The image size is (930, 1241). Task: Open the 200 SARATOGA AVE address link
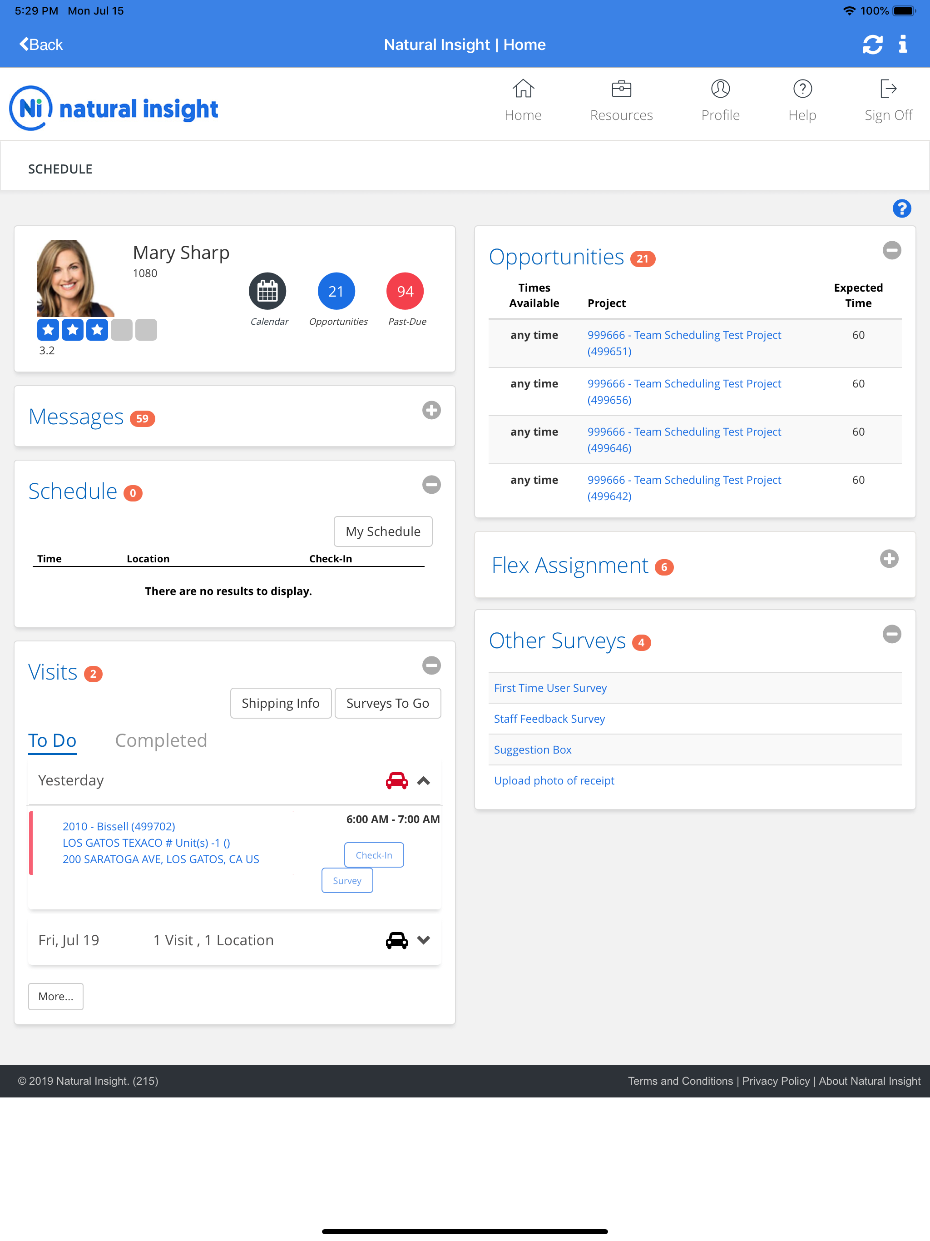160,859
